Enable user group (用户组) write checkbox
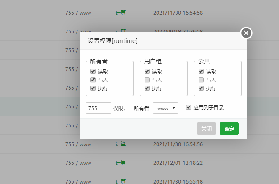This screenshot has width=279, height=184. tap(147, 80)
